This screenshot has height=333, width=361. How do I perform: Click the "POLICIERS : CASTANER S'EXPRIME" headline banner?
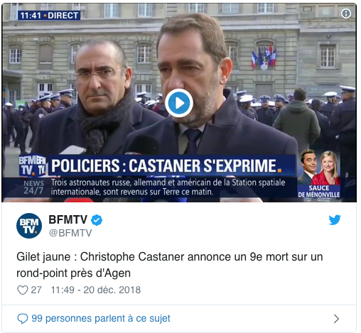point(166,165)
